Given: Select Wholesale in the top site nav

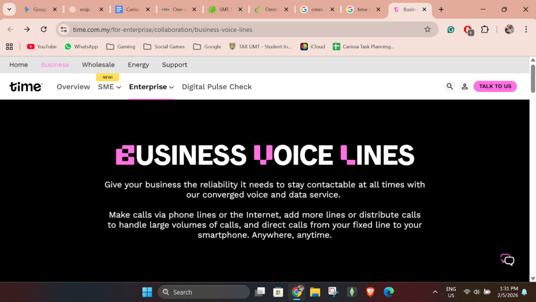Looking at the screenshot, I should point(98,64).
